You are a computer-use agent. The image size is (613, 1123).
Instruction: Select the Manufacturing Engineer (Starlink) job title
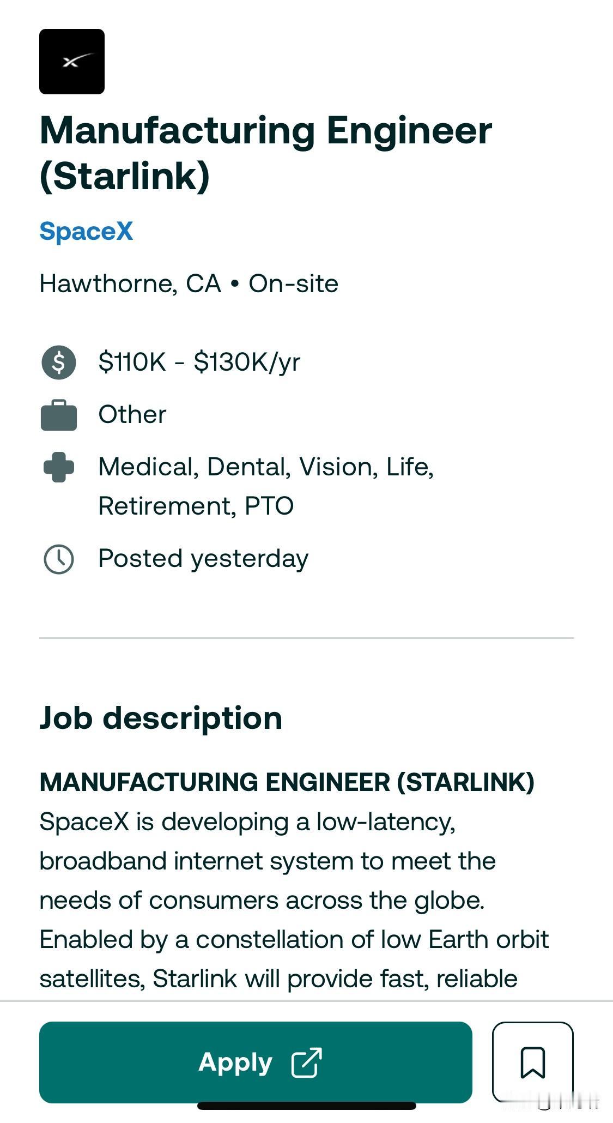tap(266, 153)
